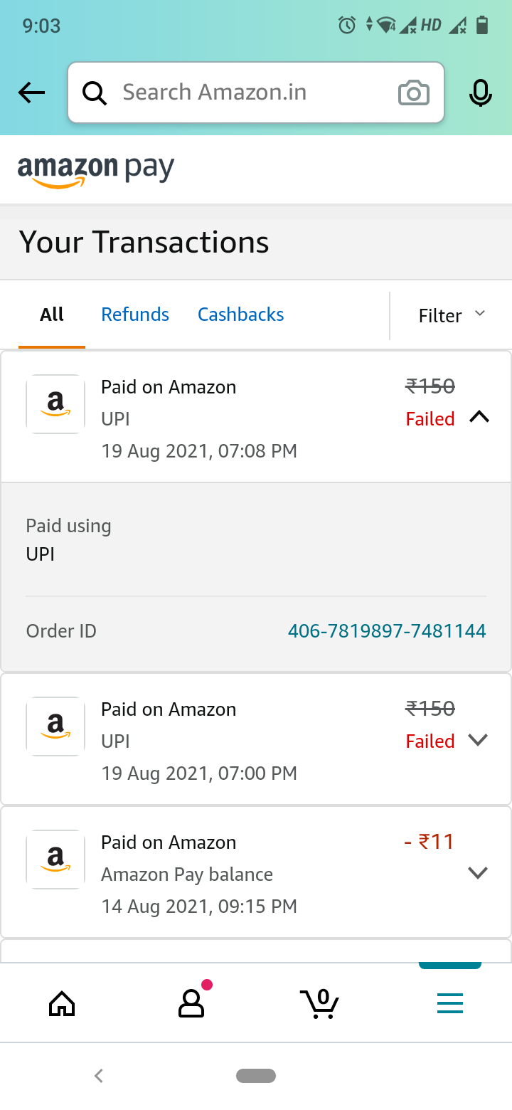The height and width of the screenshot is (1110, 512).
Task: Tap the microphone voice search icon
Action: [481, 93]
